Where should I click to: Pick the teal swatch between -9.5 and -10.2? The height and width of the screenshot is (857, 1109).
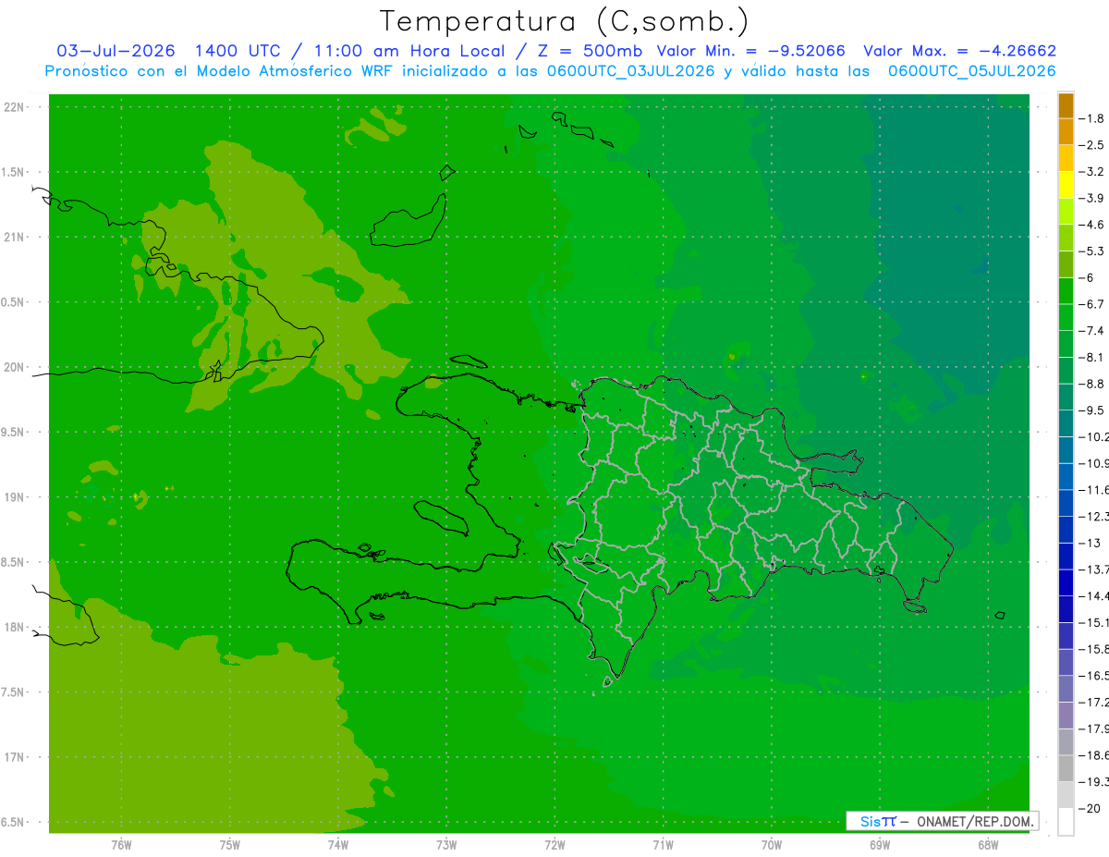point(1066,422)
